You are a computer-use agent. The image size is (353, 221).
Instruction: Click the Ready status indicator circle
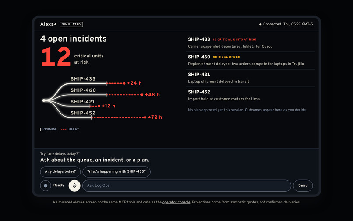pos(46,185)
